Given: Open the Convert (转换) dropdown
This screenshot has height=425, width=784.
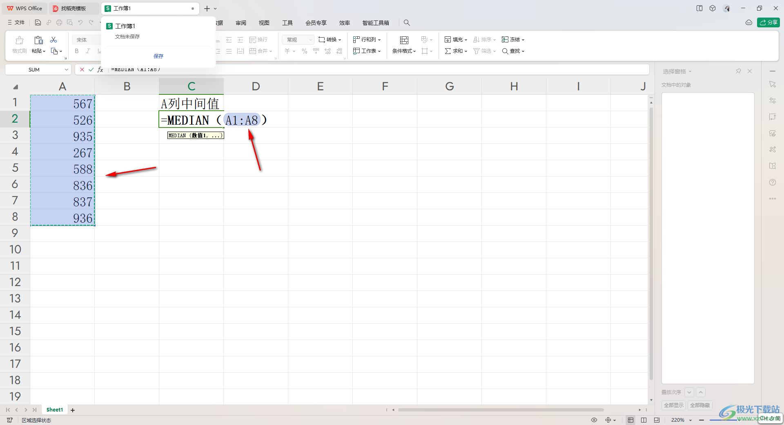Looking at the screenshot, I should tap(330, 40).
